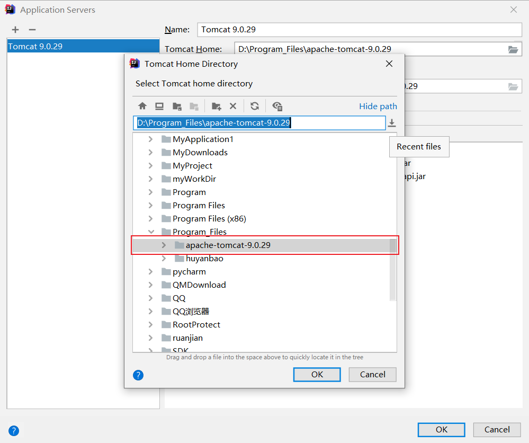Browse for Tomcat Home folder icon
This screenshot has width=529, height=443.
click(x=513, y=50)
